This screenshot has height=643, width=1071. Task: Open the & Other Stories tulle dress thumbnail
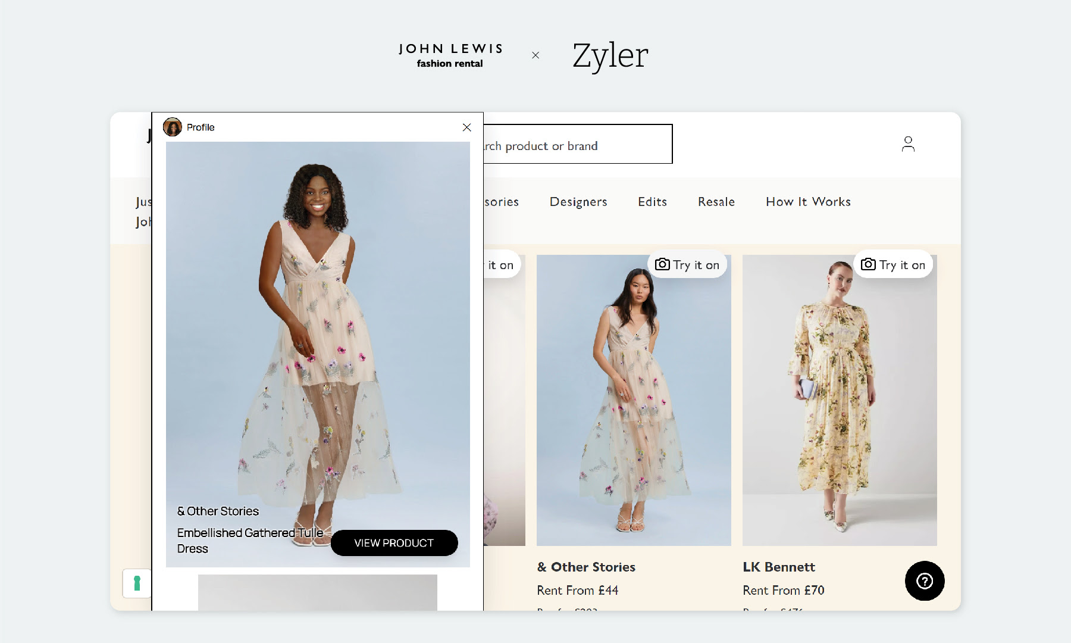pos(634,400)
